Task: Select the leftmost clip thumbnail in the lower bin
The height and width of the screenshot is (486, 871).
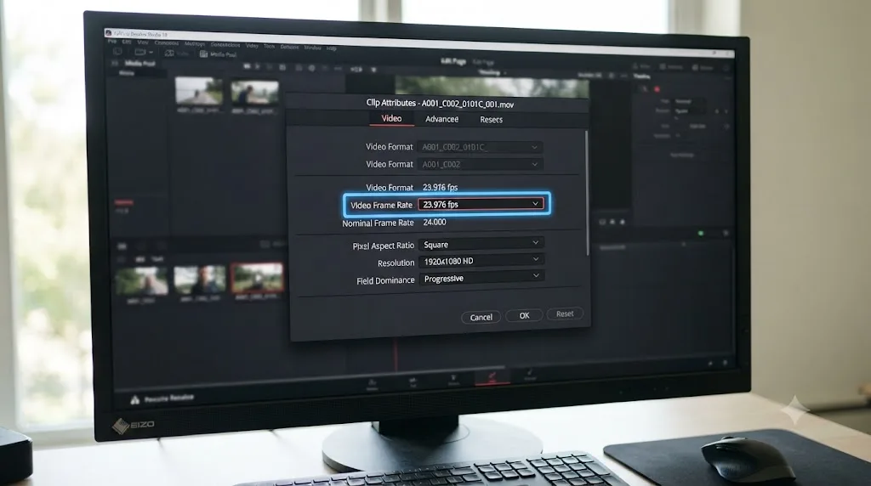Action: tap(142, 280)
